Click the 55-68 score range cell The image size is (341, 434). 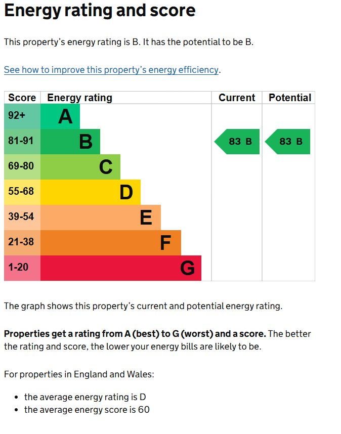[22, 192]
